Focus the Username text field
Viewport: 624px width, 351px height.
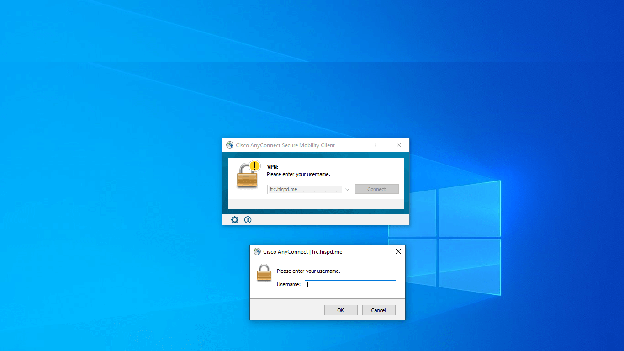point(350,285)
